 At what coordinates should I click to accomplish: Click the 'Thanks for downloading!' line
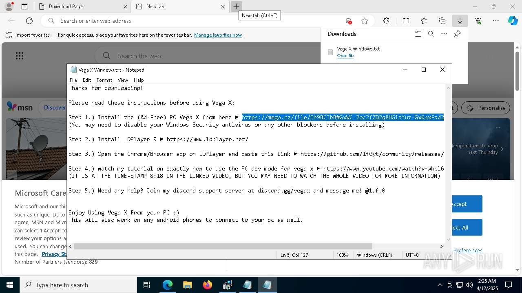click(x=106, y=88)
